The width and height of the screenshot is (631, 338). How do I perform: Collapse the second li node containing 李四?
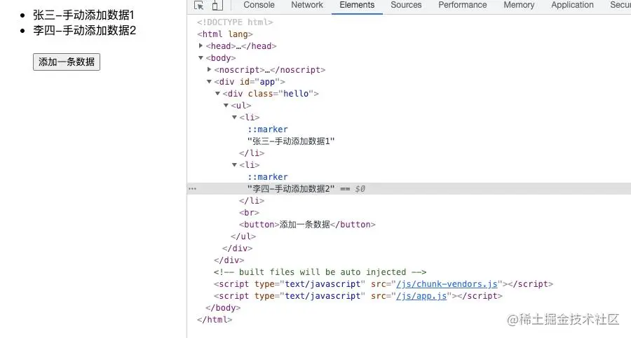pyautogui.click(x=235, y=164)
